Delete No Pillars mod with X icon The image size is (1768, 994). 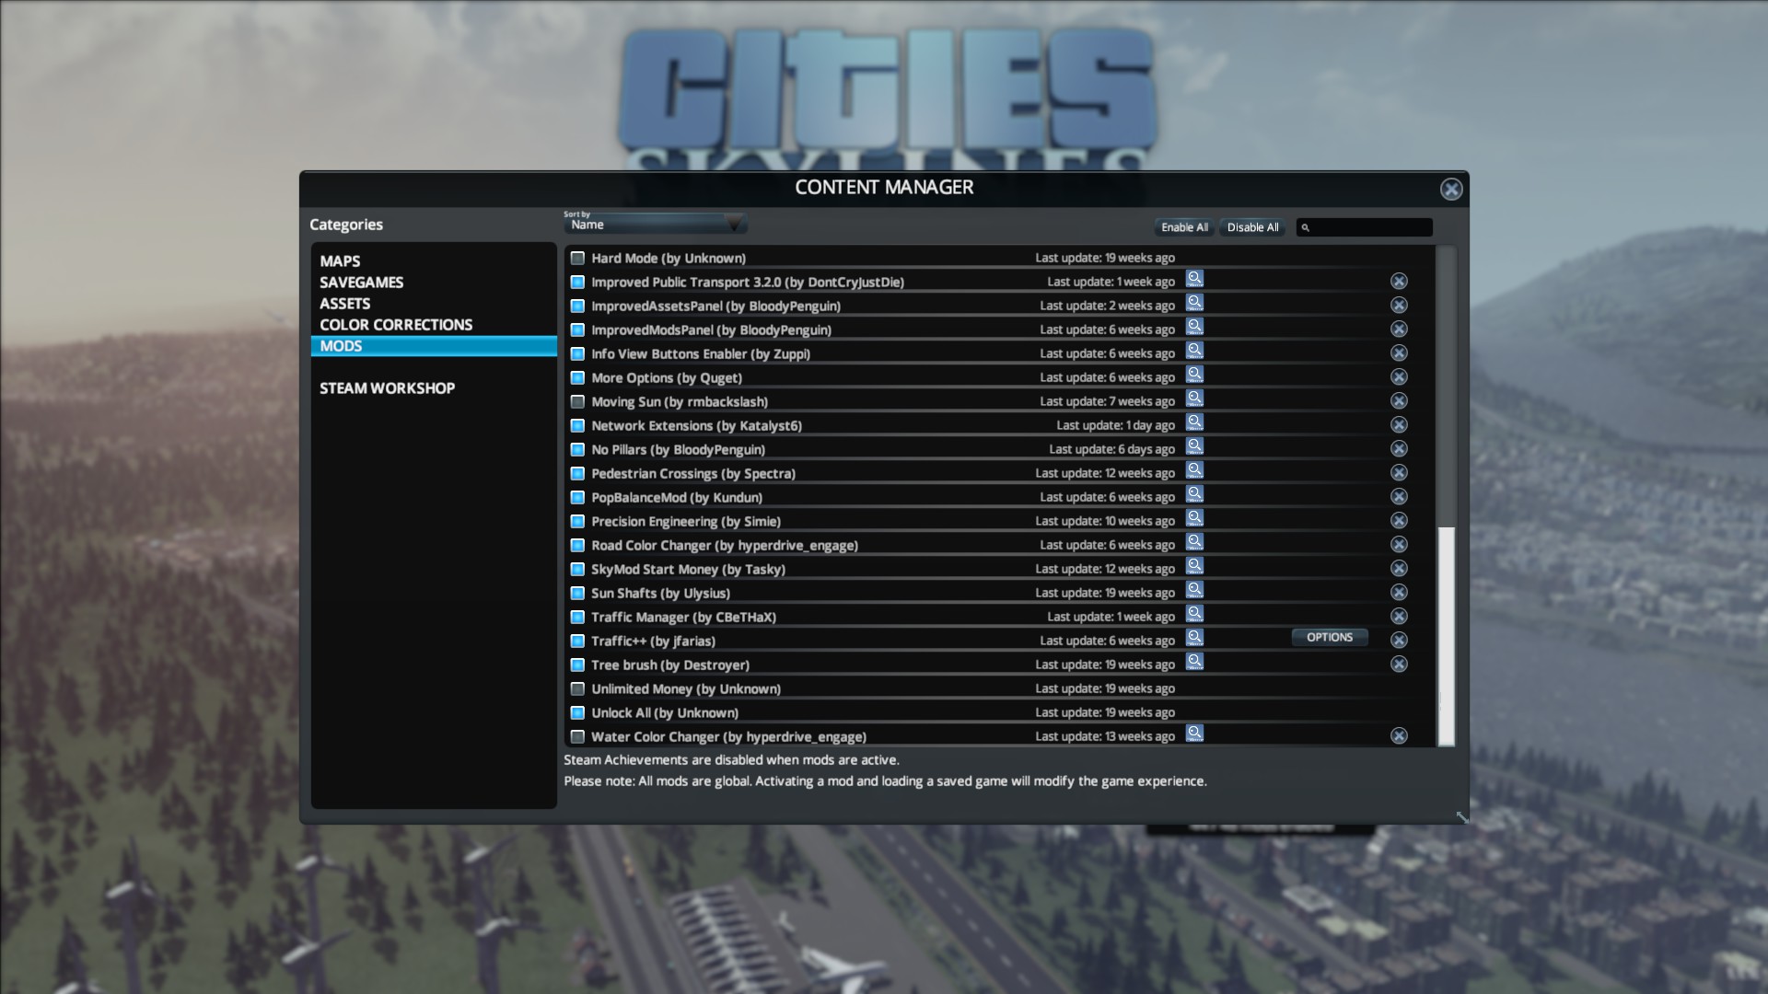(x=1399, y=449)
